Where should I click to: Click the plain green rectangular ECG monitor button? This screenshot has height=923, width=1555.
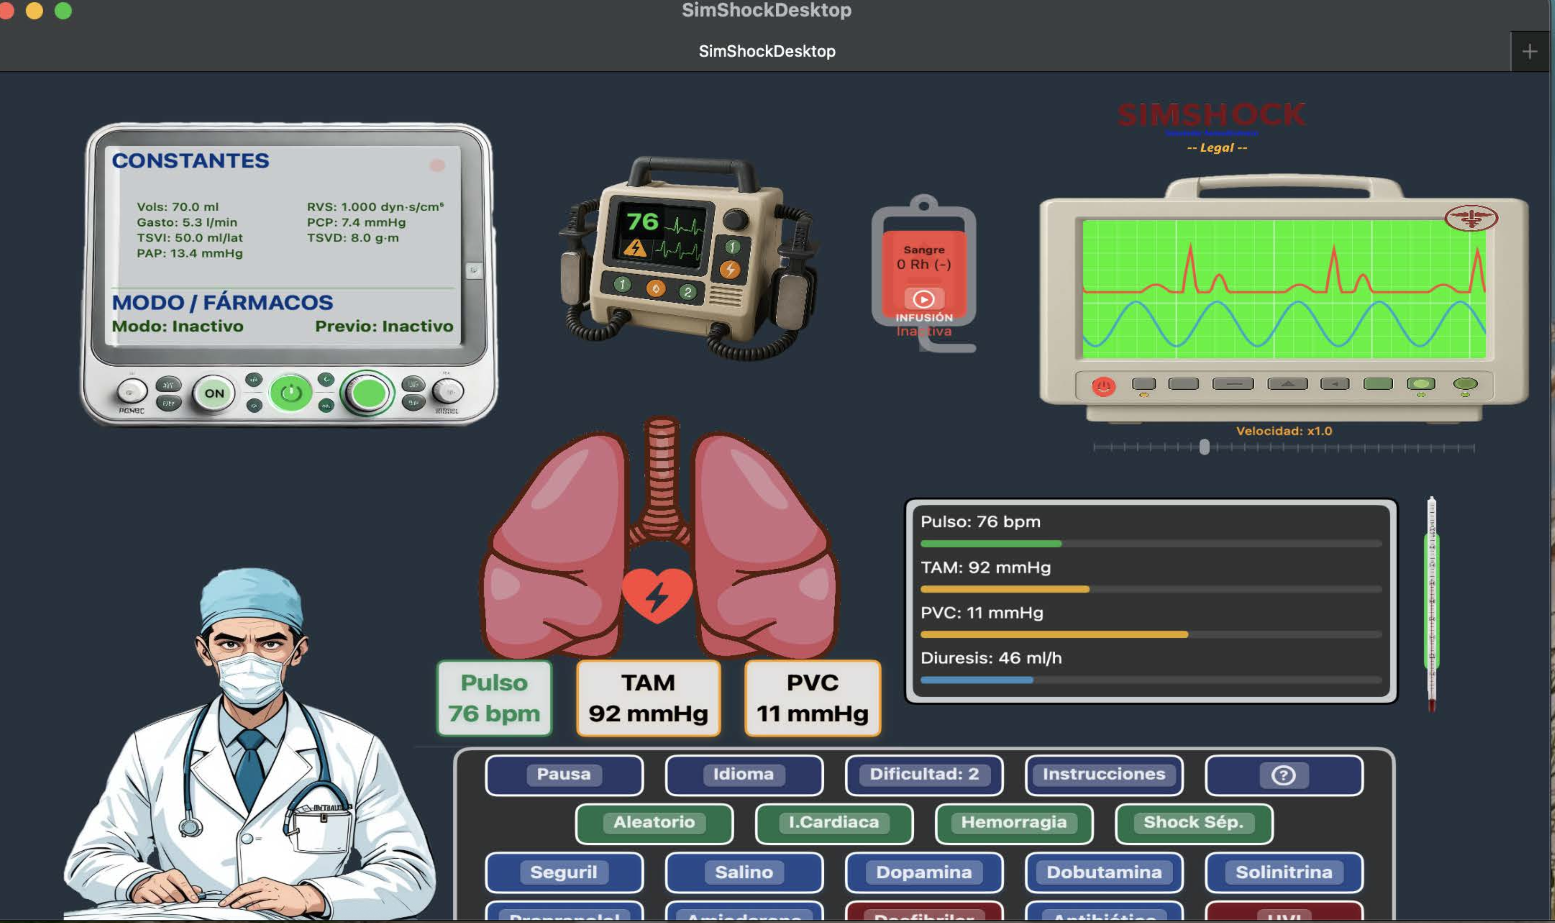point(1377,384)
